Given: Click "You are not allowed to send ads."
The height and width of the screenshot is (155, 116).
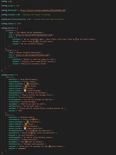Looking at the screenshot, I should (39, 100).
